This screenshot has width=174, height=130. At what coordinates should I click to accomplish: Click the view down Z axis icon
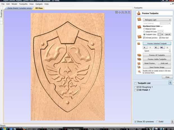tap(123, 12)
